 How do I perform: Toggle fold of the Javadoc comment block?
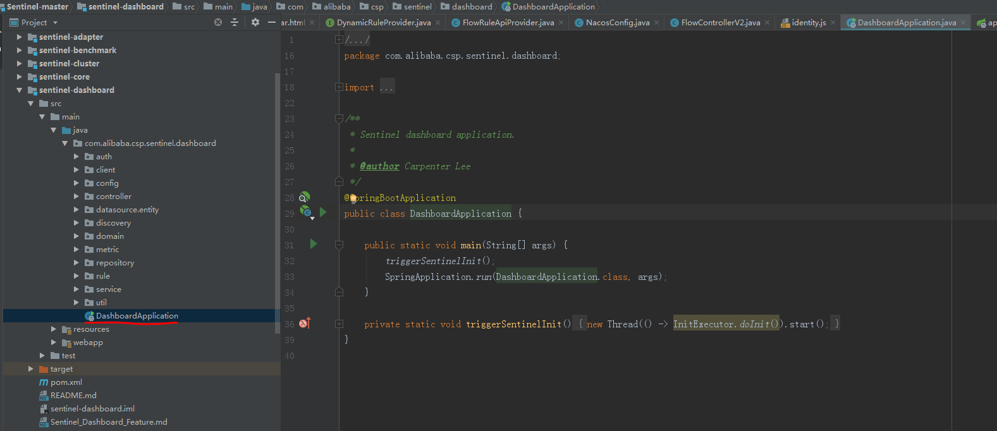[339, 118]
